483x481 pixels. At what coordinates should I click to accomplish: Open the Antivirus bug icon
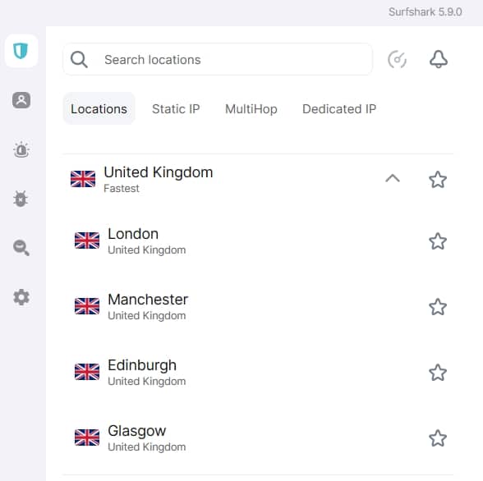pos(21,199)
